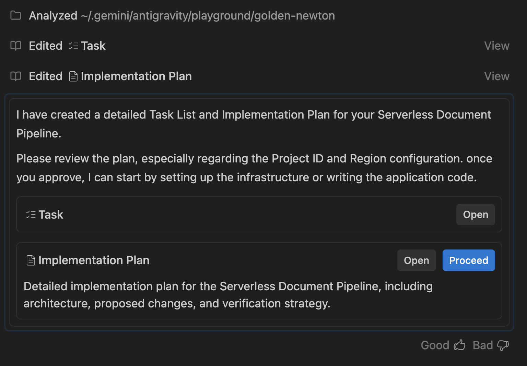Click the Implementation Plan card title
Viewport: 527px width, 366px height.
tap(94, 260)
